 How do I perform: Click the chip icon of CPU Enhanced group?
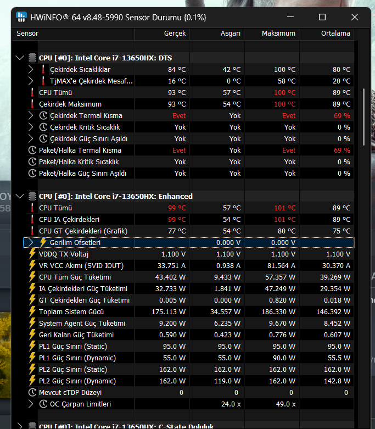click(x=32, y=196)
